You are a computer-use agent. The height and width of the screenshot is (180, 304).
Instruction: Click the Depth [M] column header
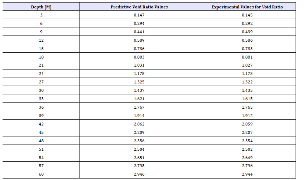point(41,7)
